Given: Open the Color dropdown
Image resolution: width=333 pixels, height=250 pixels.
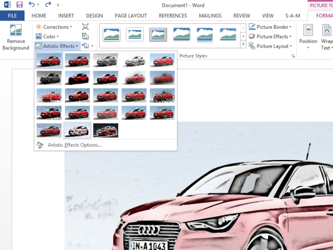Looking at the screenshot, I should [47, 37].
